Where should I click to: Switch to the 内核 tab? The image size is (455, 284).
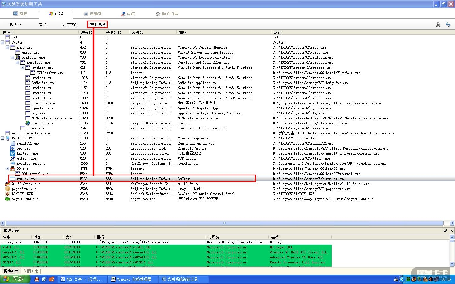point(128,14)
